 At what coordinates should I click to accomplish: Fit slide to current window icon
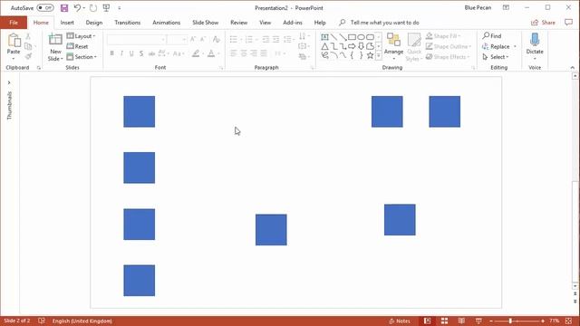coord(568,321)
